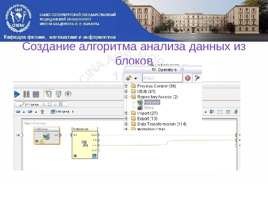
Task: Click the Retrieve green status indicator
Action: (x=37, y=141)
